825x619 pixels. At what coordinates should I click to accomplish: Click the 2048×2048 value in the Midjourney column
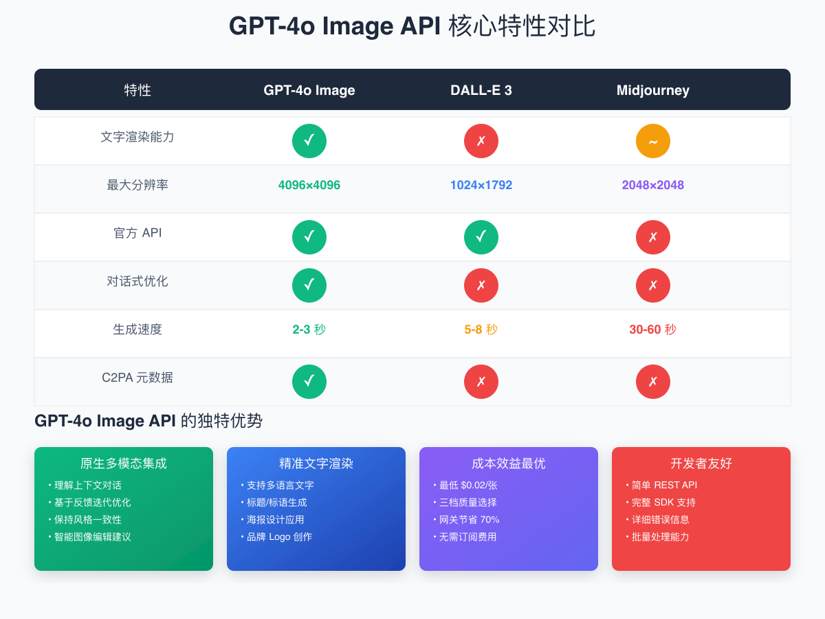(653, 185)
